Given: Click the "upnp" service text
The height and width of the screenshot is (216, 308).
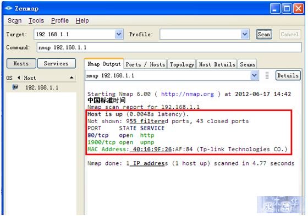Looking at the screenshot, I should coord(147,142).
